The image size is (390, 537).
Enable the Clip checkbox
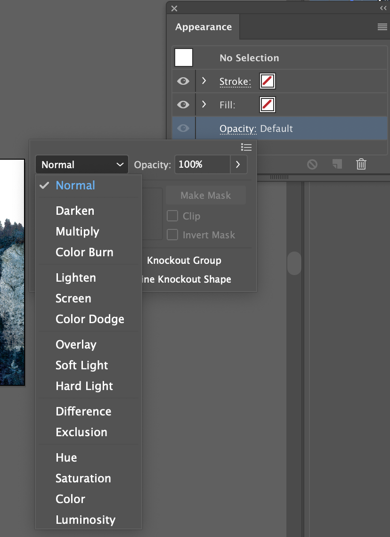pyautogui.click(x=172, y=216)
